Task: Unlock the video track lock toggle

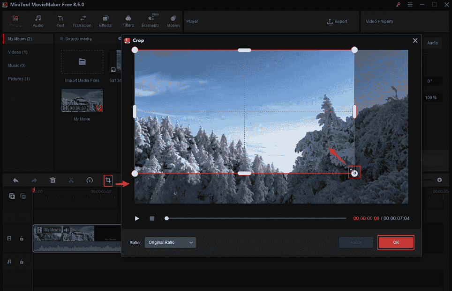Action: (x=22, y=239)
